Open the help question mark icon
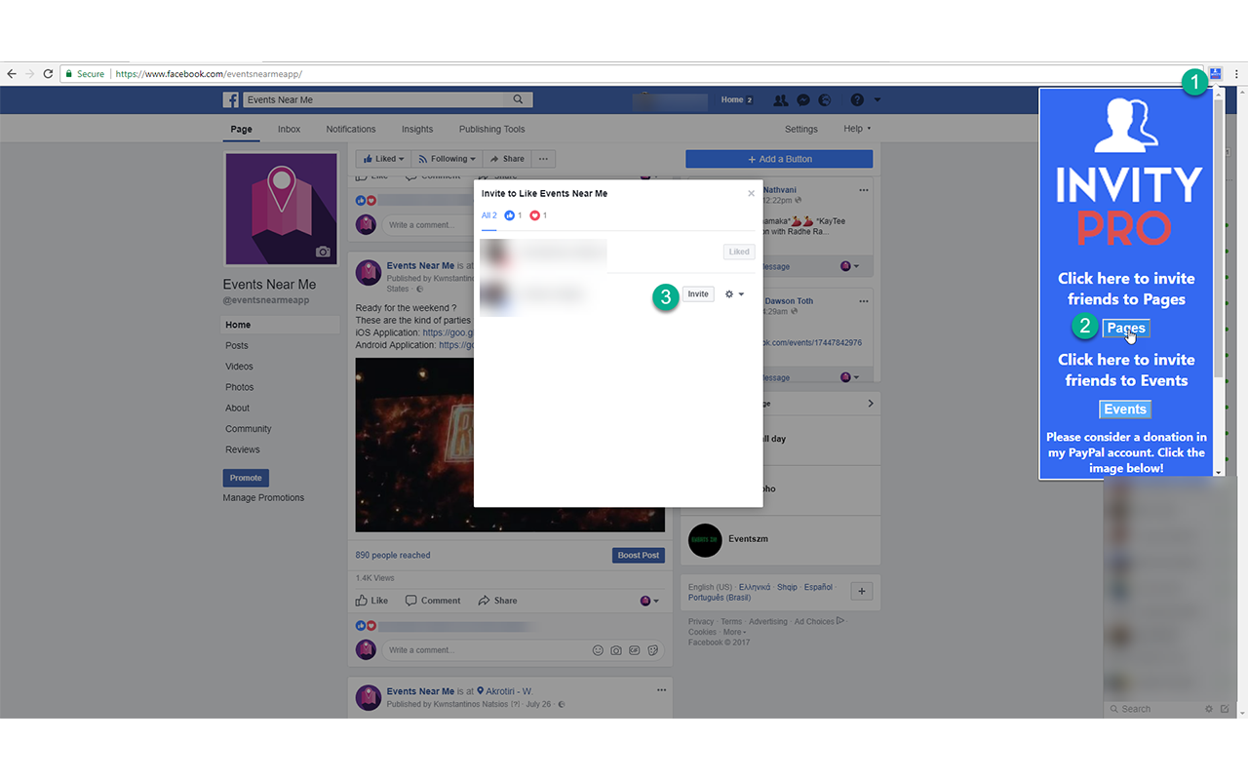1248x780 pixels. 857,99
